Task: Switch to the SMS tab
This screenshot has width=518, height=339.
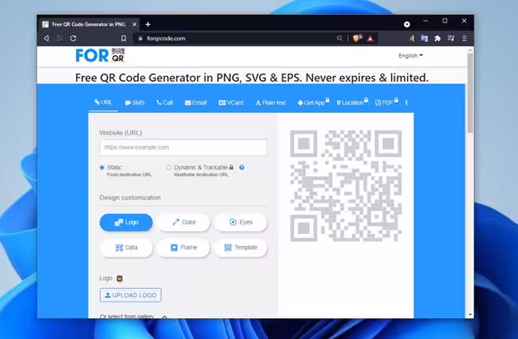Action: tap(135, 103)
